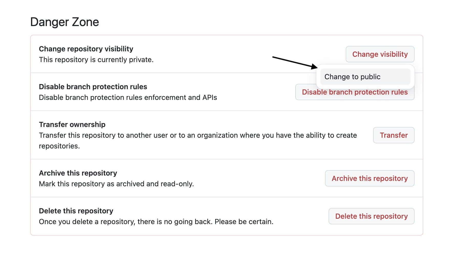Open the Change visibility dropdown button
The height and width of the screenshot is (255, 455).
(380, 54)
